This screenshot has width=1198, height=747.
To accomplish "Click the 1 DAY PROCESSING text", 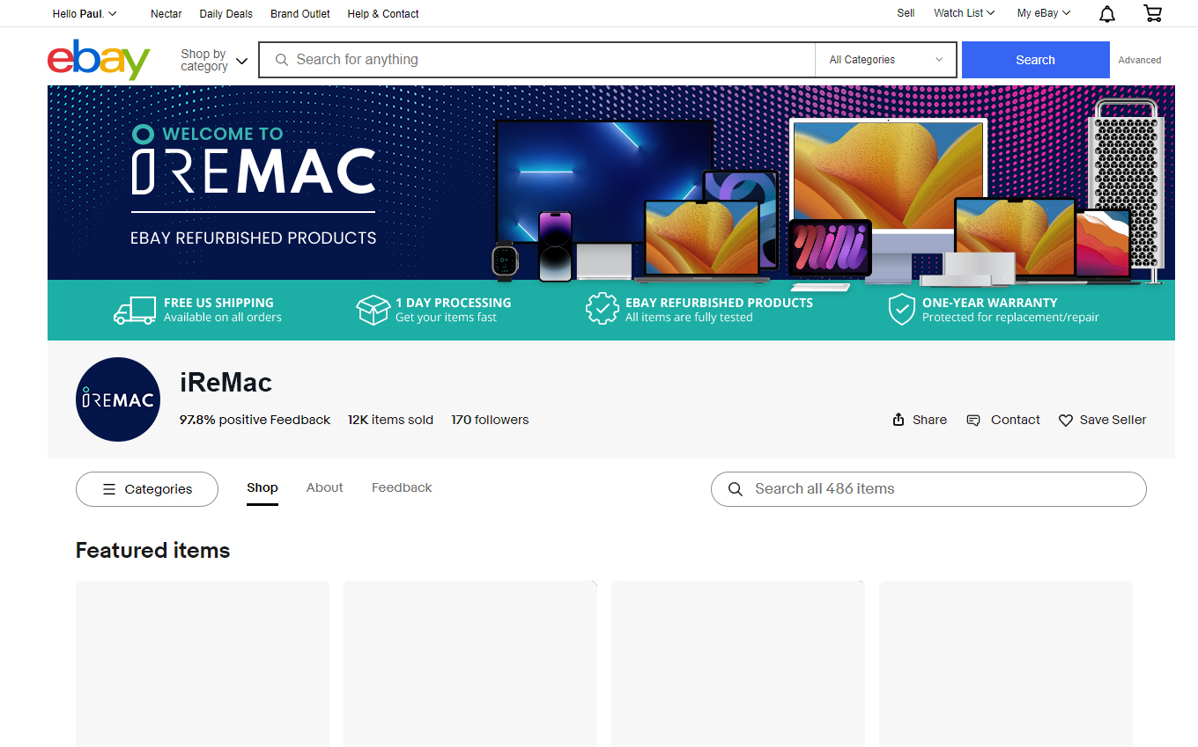I will click(453, 302).
